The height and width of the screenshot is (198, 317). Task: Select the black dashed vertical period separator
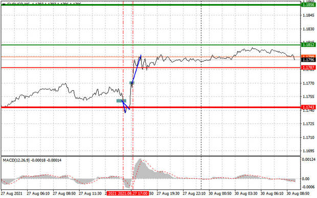201,95
